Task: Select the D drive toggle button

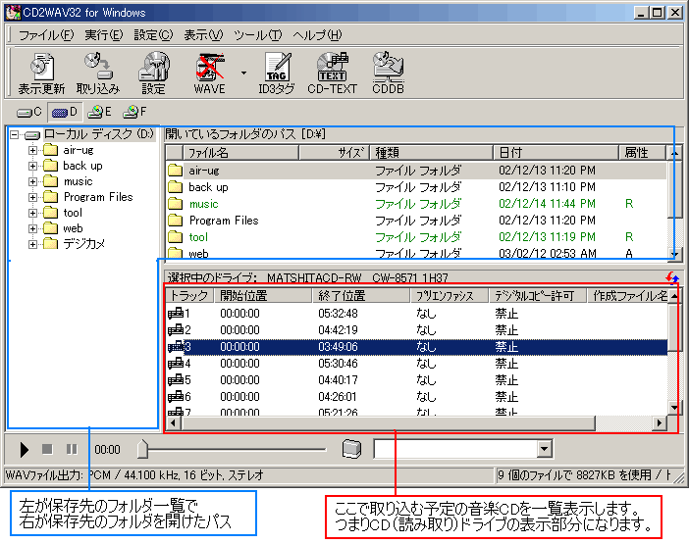Action: click(65, 112)
